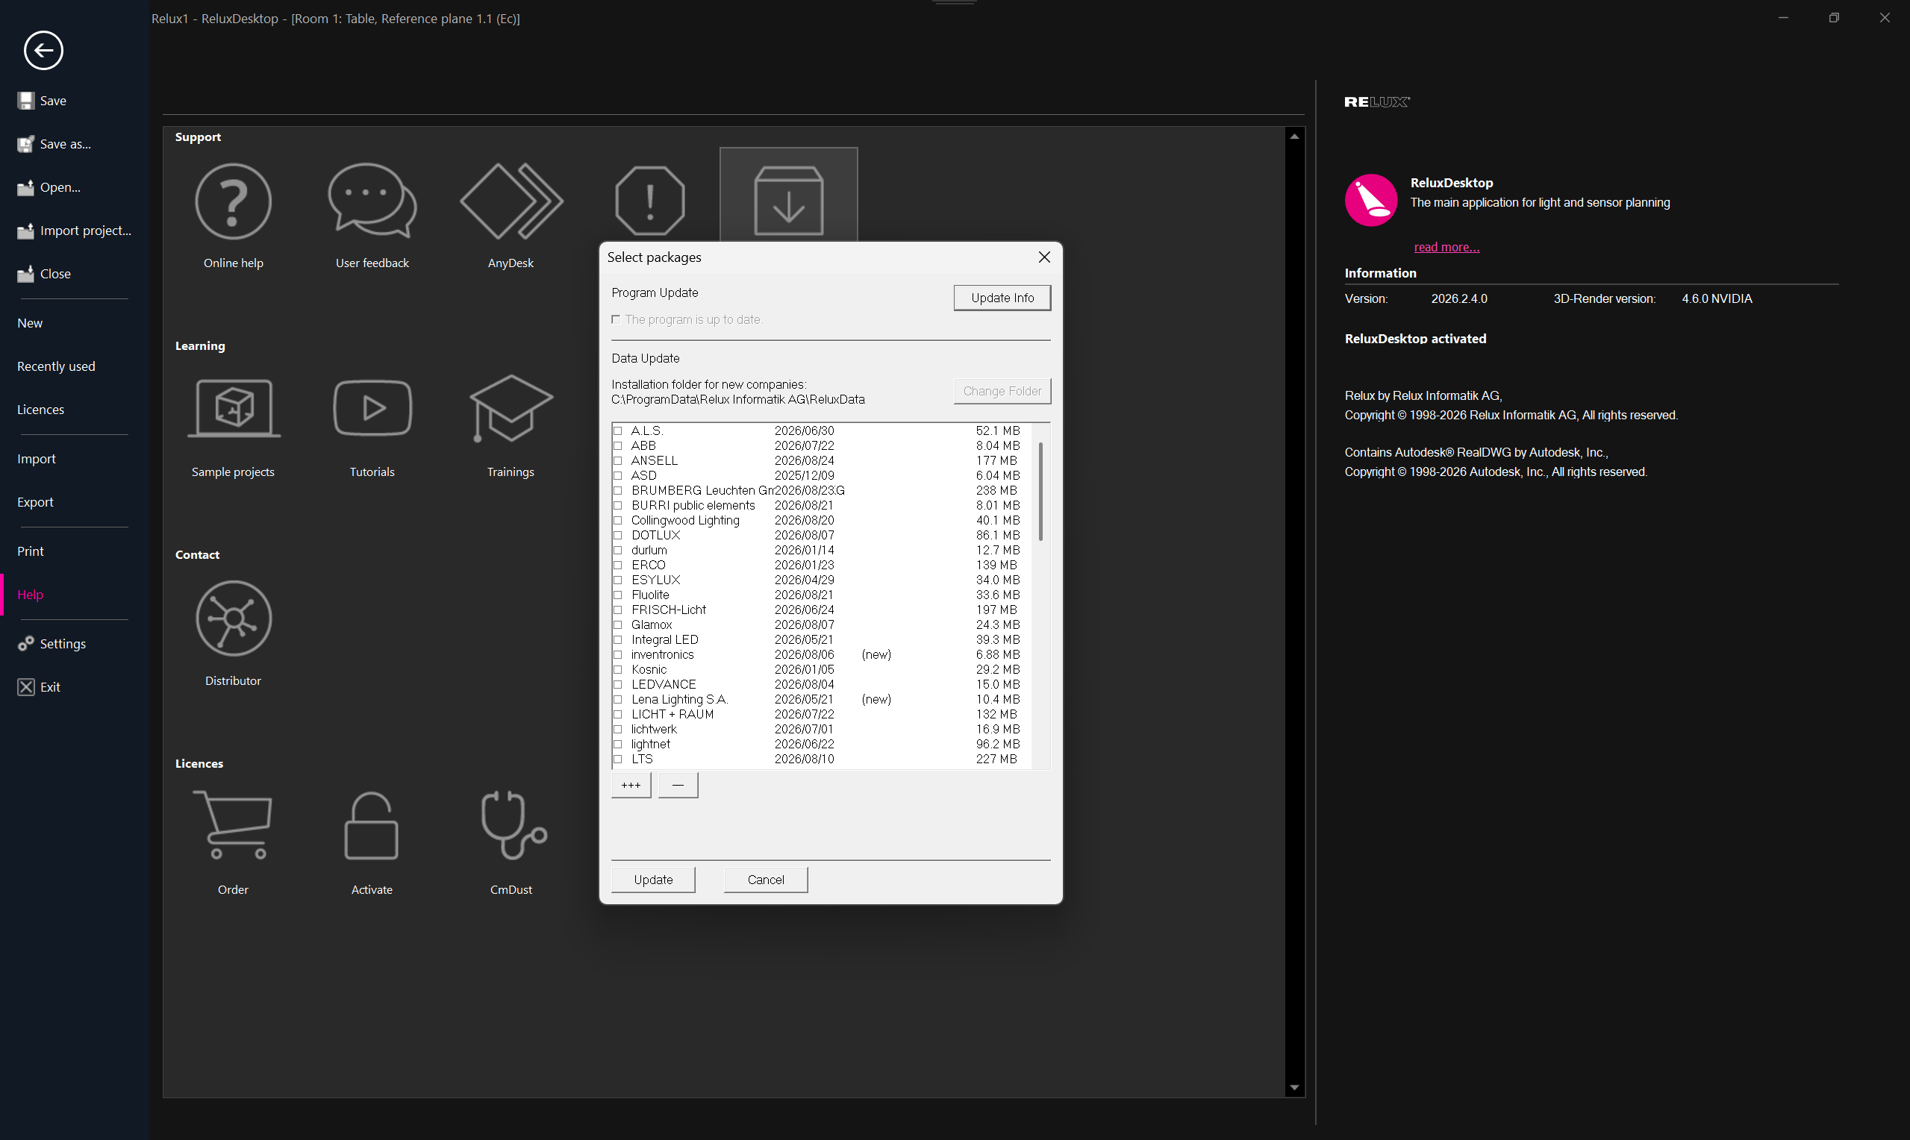
Task: Check the ESYLUX package checkbox
Action: tap(618, 580)
